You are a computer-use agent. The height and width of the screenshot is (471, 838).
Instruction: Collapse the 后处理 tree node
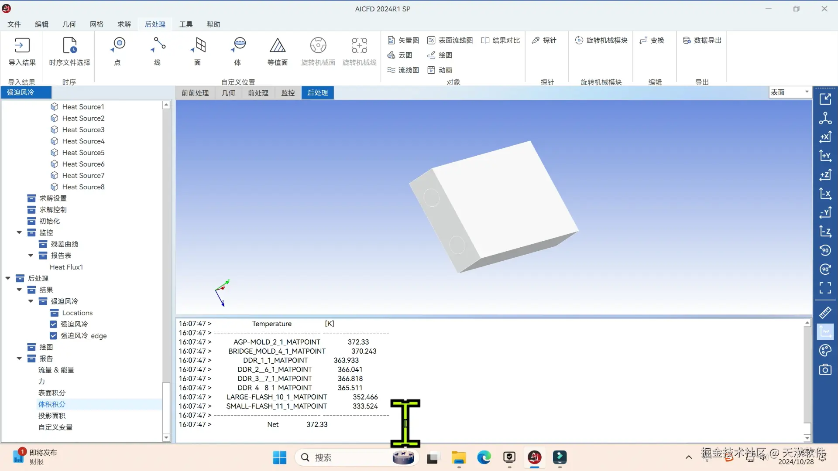coord(8,278)
